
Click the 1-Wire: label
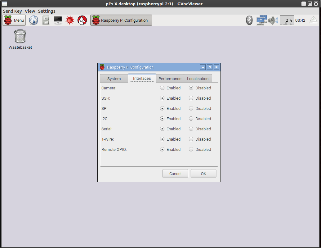108,139
